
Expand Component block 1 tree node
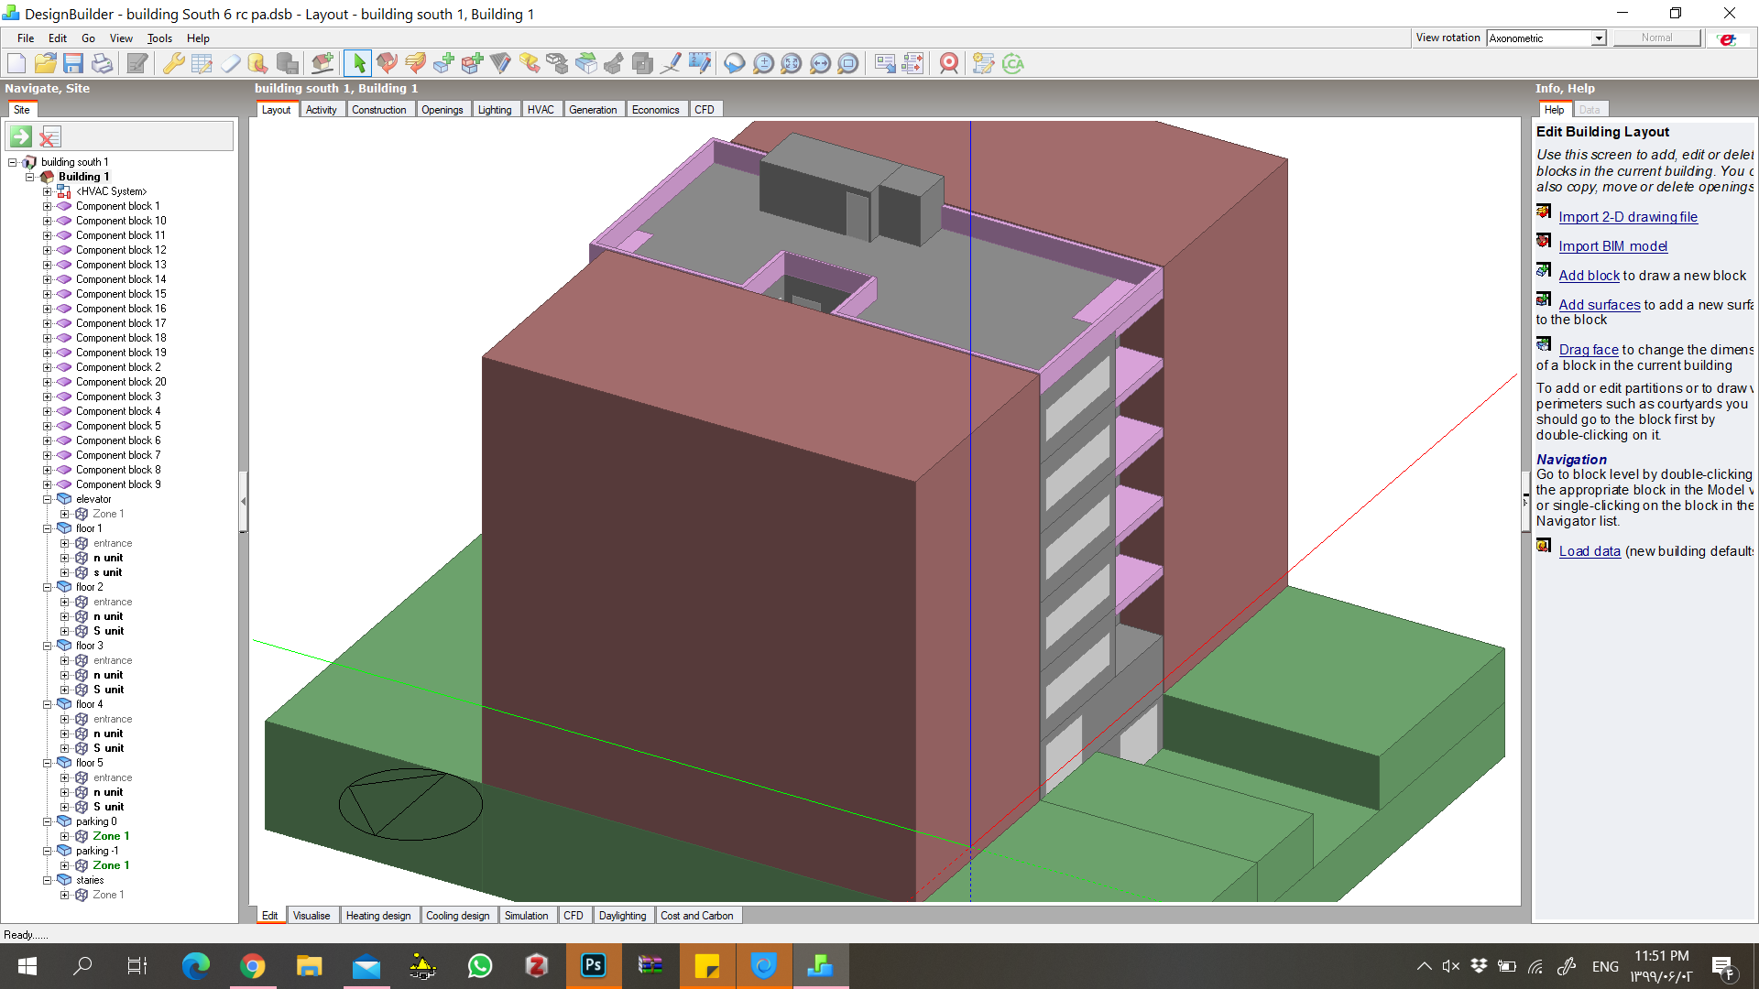47,206
